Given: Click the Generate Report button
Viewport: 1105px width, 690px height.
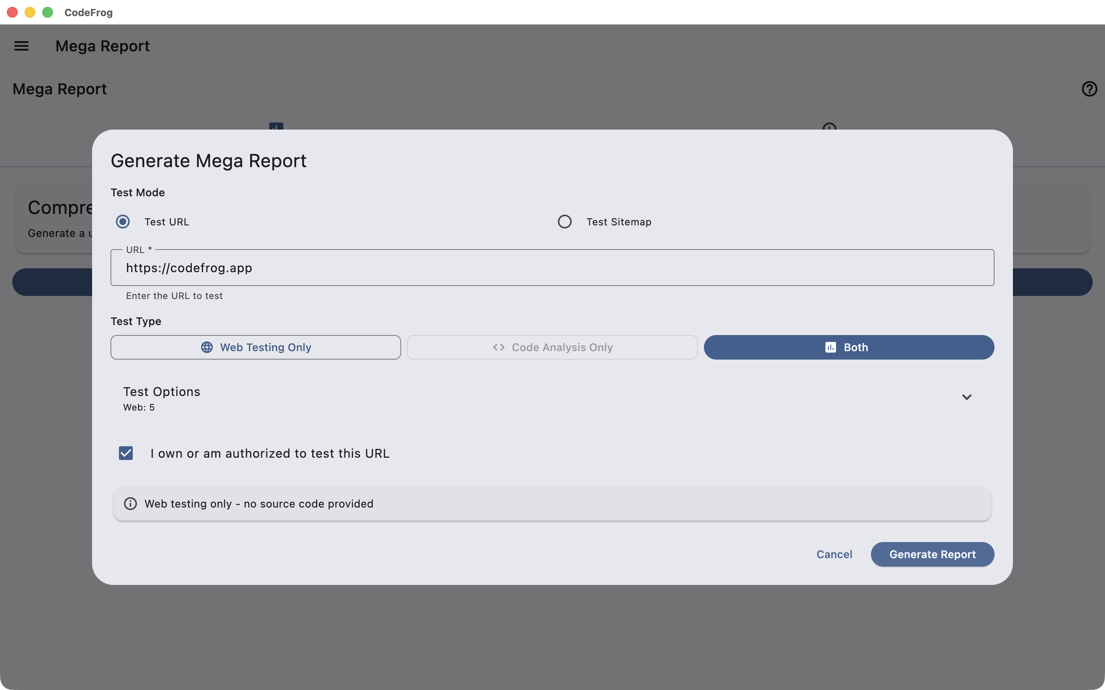Looking at the screenshot, I should pos(932,554).
